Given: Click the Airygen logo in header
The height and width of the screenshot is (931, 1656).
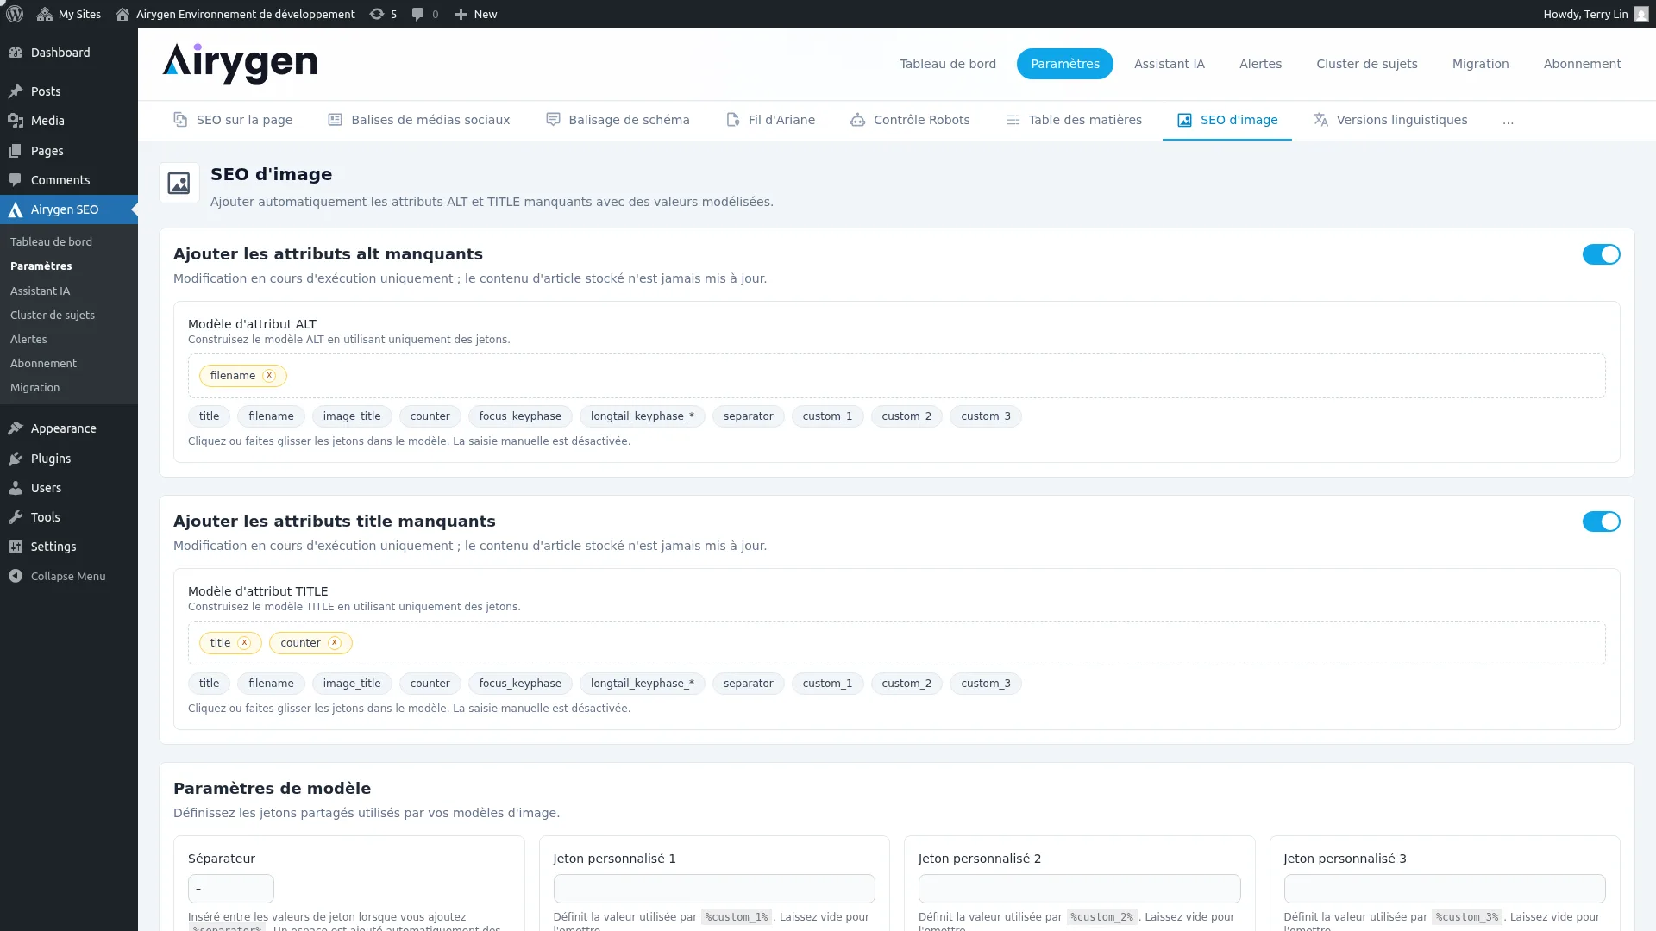Looking at the screenshot, I should point(240,63).
